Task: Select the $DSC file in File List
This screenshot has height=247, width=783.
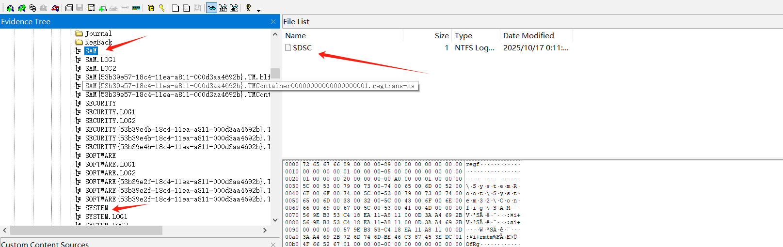Action: pos(302,47)
